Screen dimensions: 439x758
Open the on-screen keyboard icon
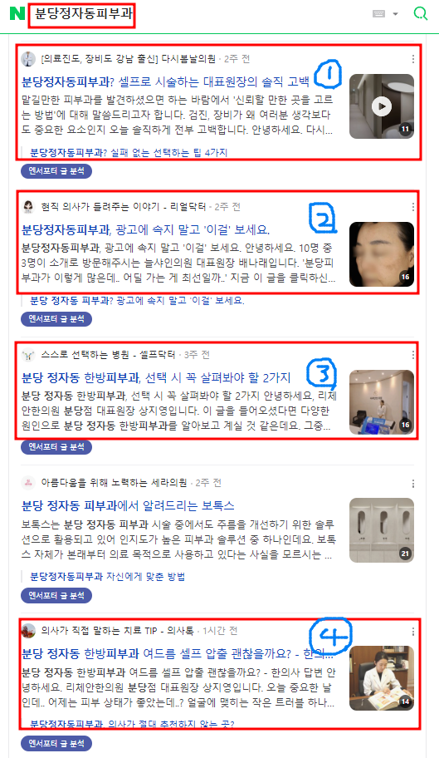click(x=378, y=14)
